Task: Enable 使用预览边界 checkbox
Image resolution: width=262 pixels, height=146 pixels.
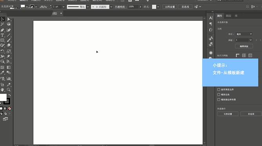Action: [219, 90]
